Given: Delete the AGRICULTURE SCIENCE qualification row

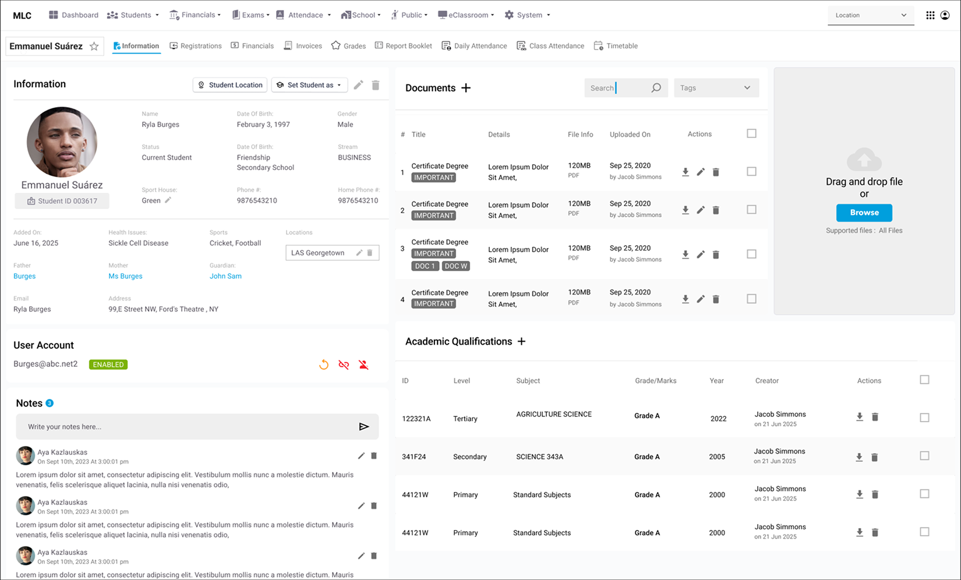Looking at the screenshot, I should (x=875, y=417).
